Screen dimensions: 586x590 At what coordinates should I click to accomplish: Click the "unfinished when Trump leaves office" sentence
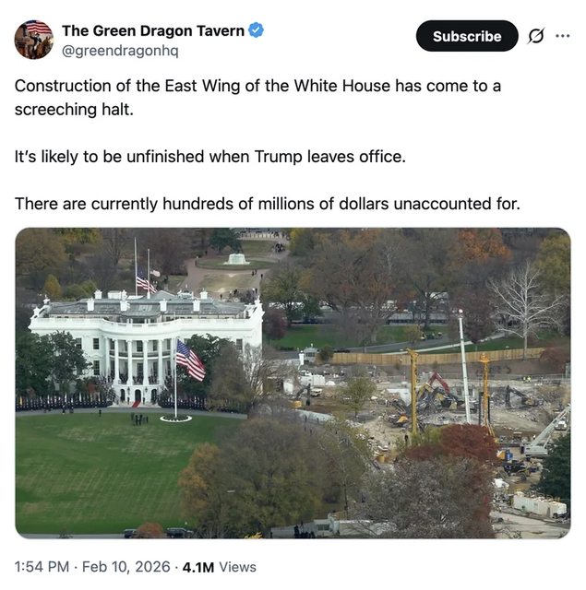(210, 156)
